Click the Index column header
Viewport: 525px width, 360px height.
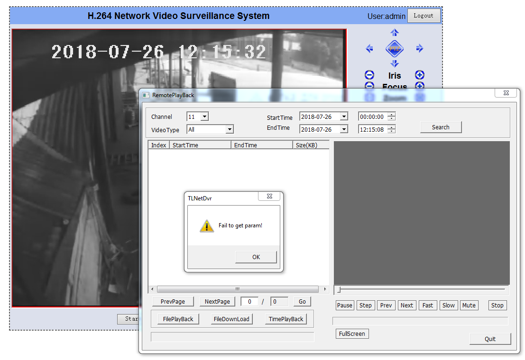[x=159, y=145]
